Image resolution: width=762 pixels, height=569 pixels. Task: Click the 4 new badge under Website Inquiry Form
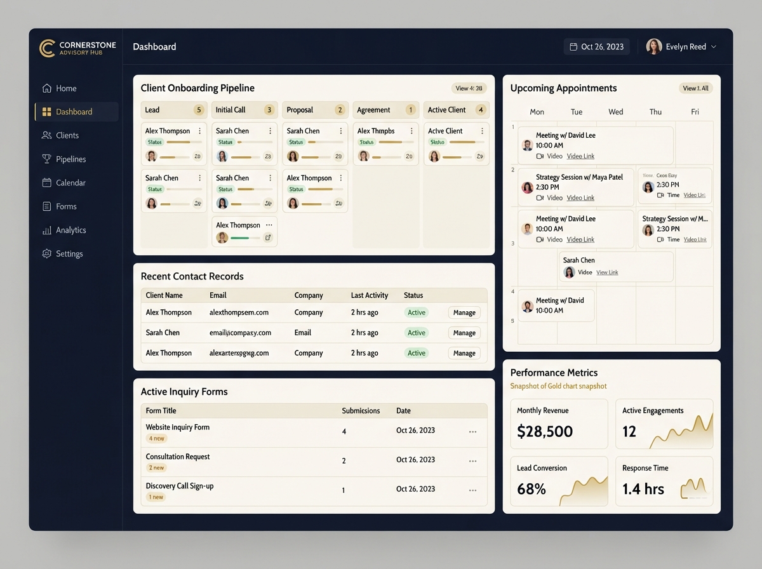tap(156, 439)
